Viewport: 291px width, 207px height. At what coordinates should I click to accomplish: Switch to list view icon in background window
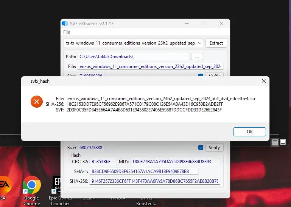pos(275,142)
